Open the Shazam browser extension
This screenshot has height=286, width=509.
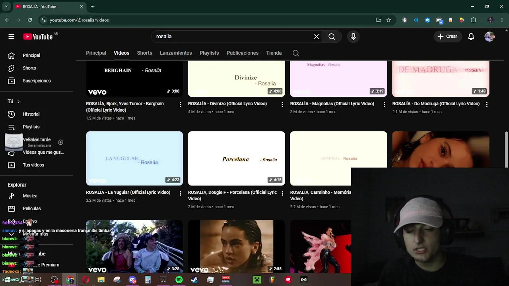click(427, 20)
